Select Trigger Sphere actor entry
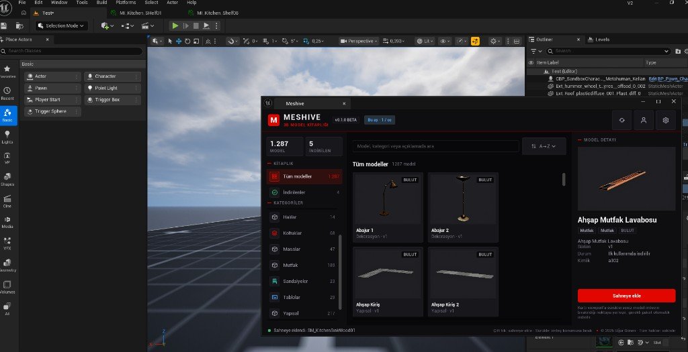Viewport: 688px width, 352px height. click(x=52, y=112)
